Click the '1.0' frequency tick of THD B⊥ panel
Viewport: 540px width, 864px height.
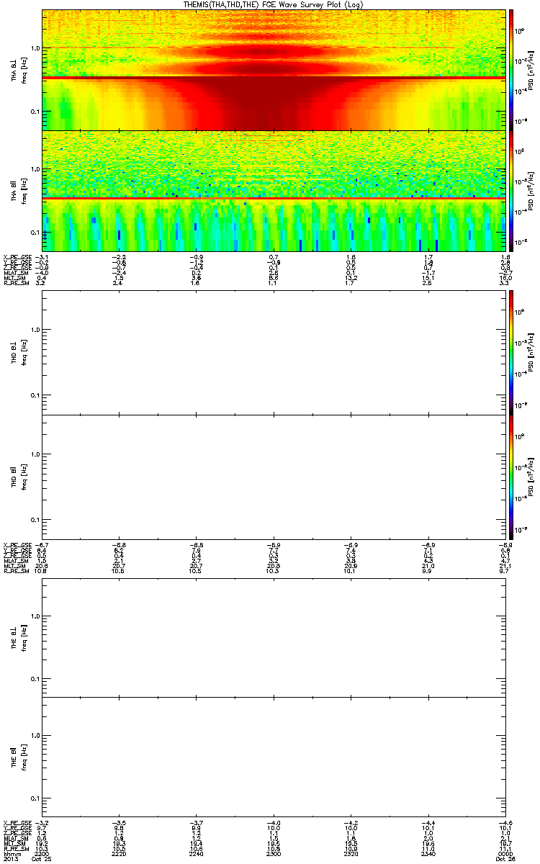click(35, 329)
